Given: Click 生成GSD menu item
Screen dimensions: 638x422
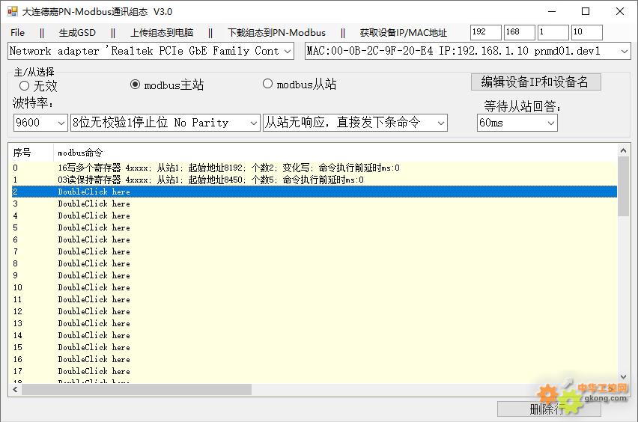Looking at the screenshot, I should pyautogui.click(x=77, y=33).
